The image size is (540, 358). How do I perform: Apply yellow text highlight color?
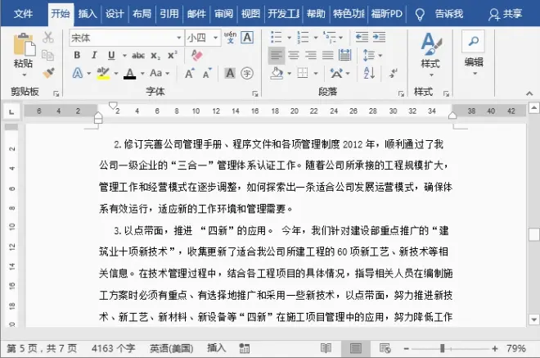103,73
